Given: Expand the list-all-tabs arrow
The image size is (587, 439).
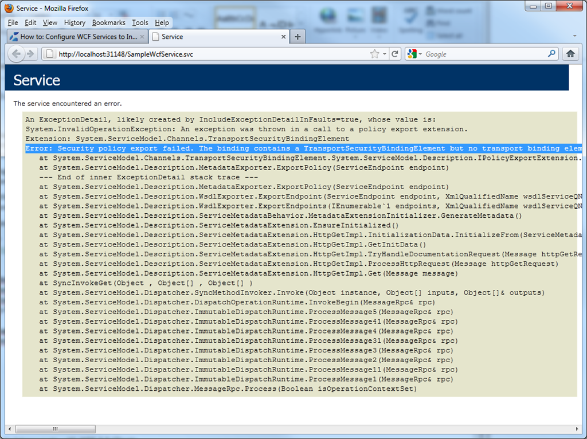Looking at the screenshot, I should coord(575,37).
